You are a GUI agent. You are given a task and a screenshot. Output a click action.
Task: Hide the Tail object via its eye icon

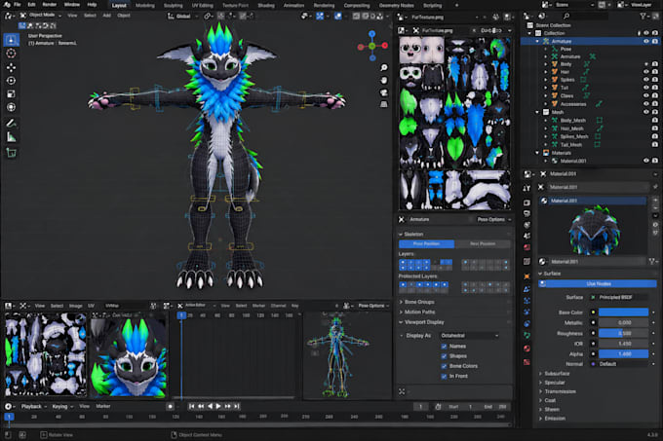point(646,88)
